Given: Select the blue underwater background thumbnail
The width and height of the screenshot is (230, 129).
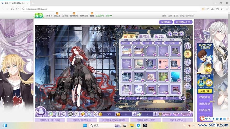Looking at the screenshot, I should tap(175, 76).
